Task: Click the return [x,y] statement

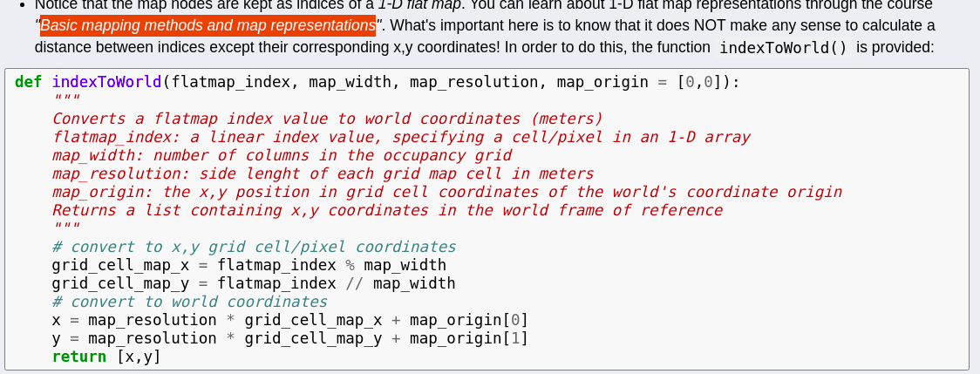Action: (106, 357)
